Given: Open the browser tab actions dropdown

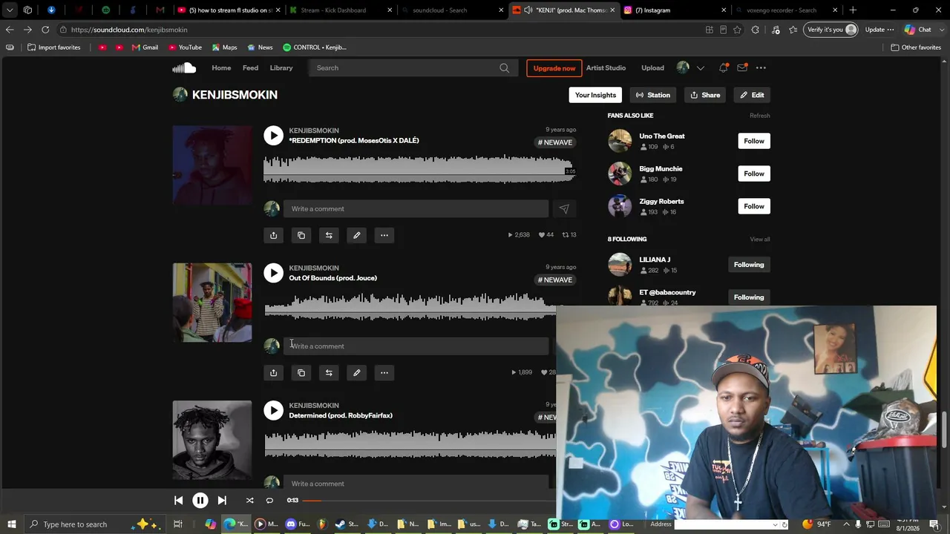Looking at the screenshot, I should [10, 10].
